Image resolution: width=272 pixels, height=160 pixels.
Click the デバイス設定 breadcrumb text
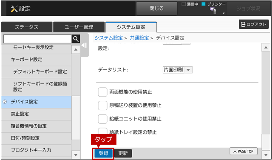coord(170,38)
